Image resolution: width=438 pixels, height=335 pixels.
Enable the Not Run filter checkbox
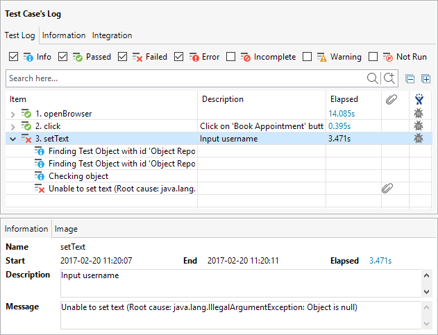[x=373, y=57]
